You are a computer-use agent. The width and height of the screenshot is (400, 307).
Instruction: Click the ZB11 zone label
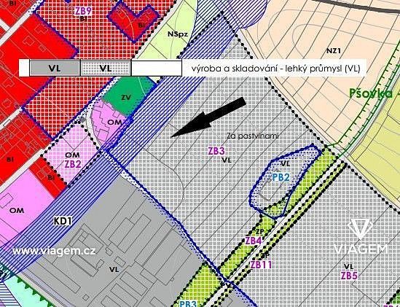pos(261,265)
